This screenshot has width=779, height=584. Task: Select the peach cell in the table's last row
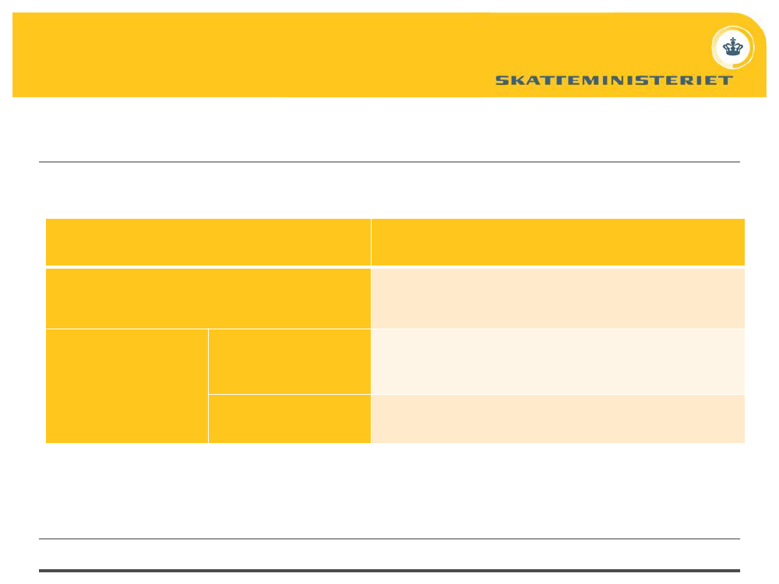(x=558, y=419)
